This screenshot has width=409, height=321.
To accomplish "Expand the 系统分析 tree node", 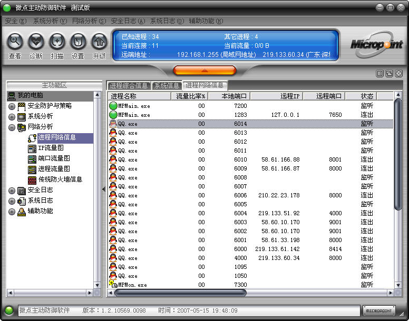I will [x=12, y=117].
